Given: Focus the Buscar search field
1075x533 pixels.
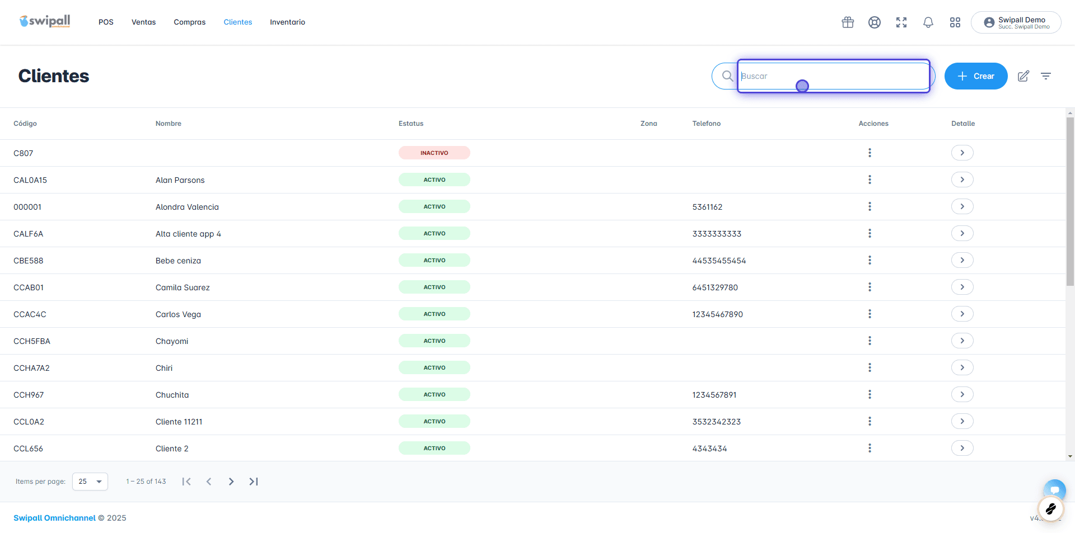Looking at the screenshot, I should (833, 76).
